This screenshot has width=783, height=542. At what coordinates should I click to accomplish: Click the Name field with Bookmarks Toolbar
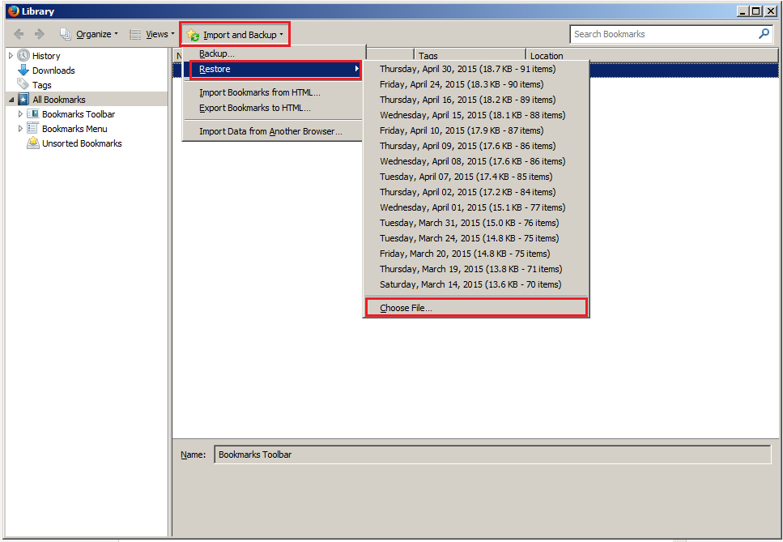click(492, 455)
